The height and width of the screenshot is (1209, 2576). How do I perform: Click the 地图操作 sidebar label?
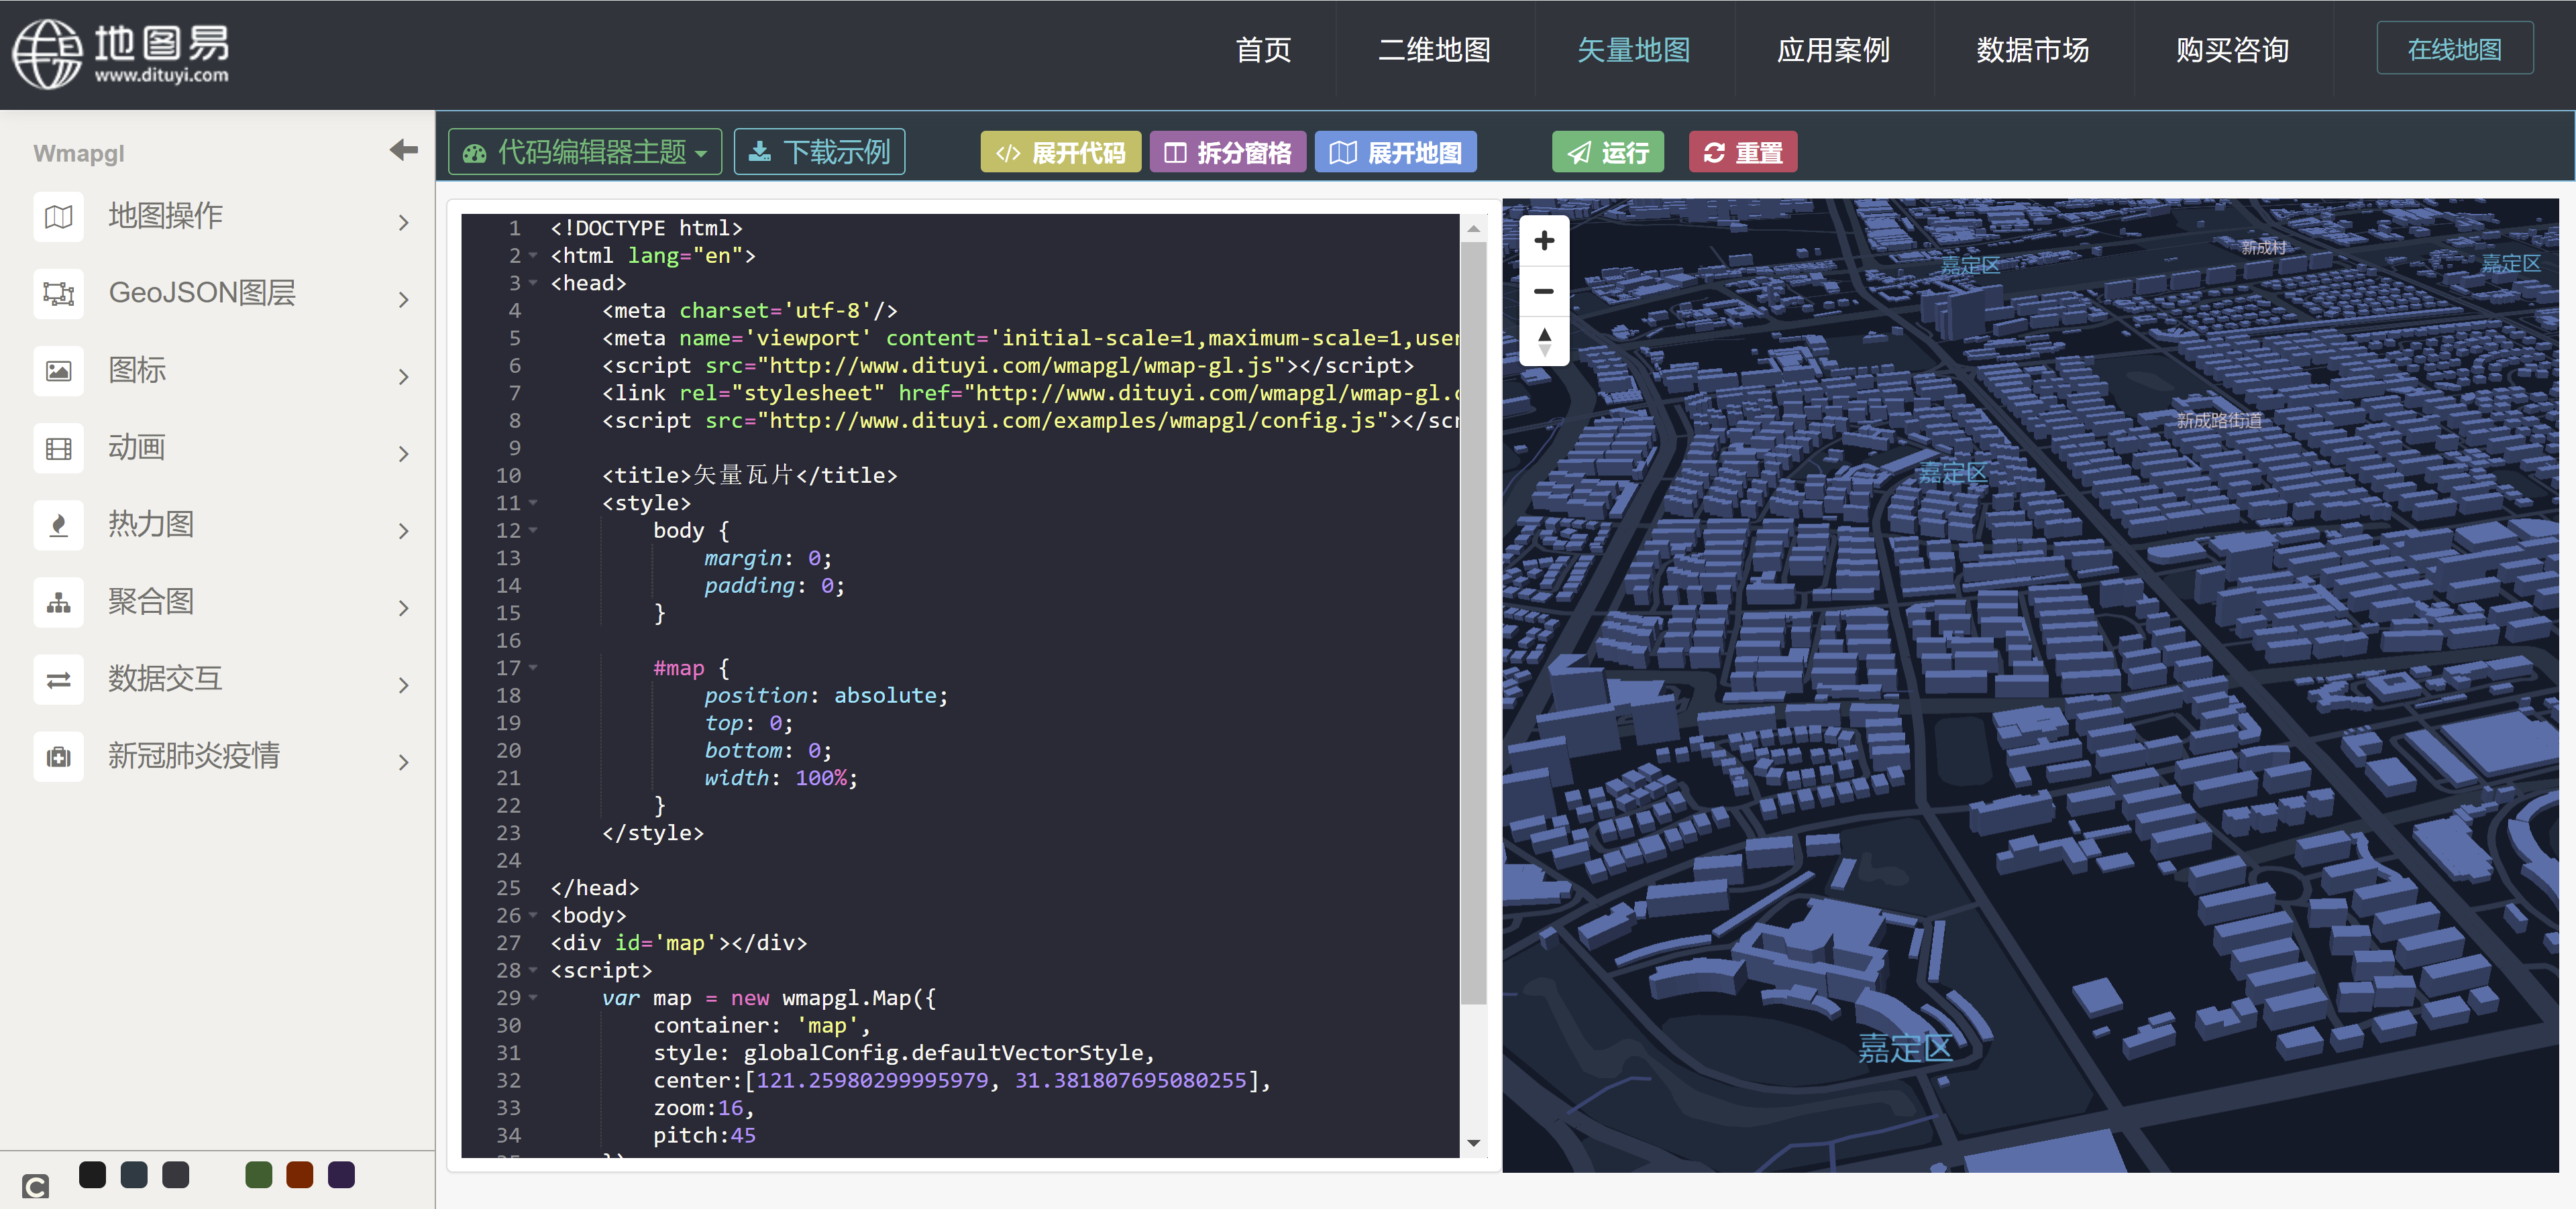[166, 217]
